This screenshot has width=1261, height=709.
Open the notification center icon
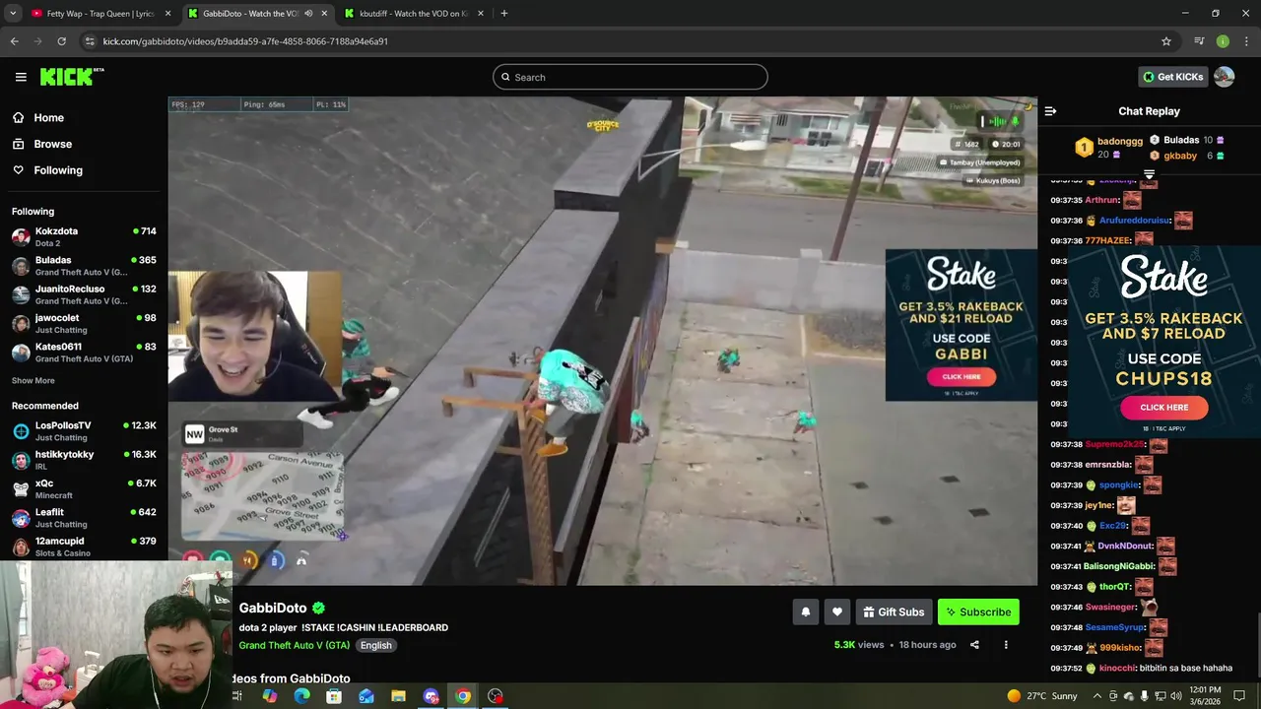1239,696
